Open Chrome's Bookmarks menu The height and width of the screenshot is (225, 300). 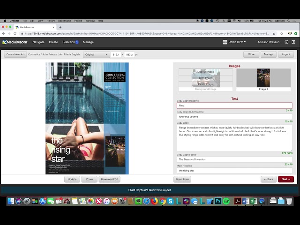tap(65, 21)
